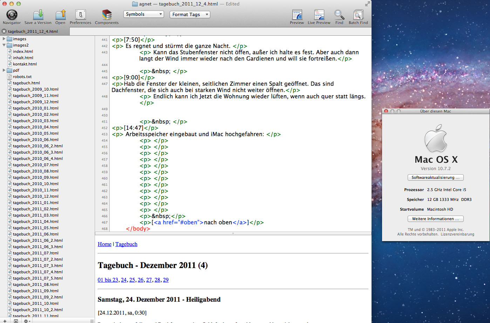The image size is (490, 323).
Task: Select kontakt.html in file list
Action: (25, 64)
